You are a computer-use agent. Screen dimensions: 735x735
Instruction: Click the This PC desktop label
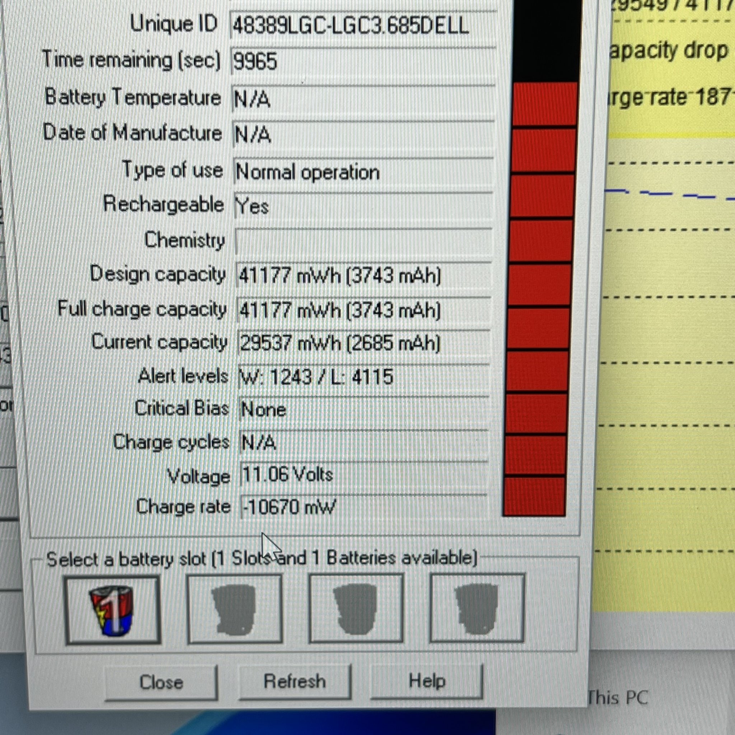(617, 698)
